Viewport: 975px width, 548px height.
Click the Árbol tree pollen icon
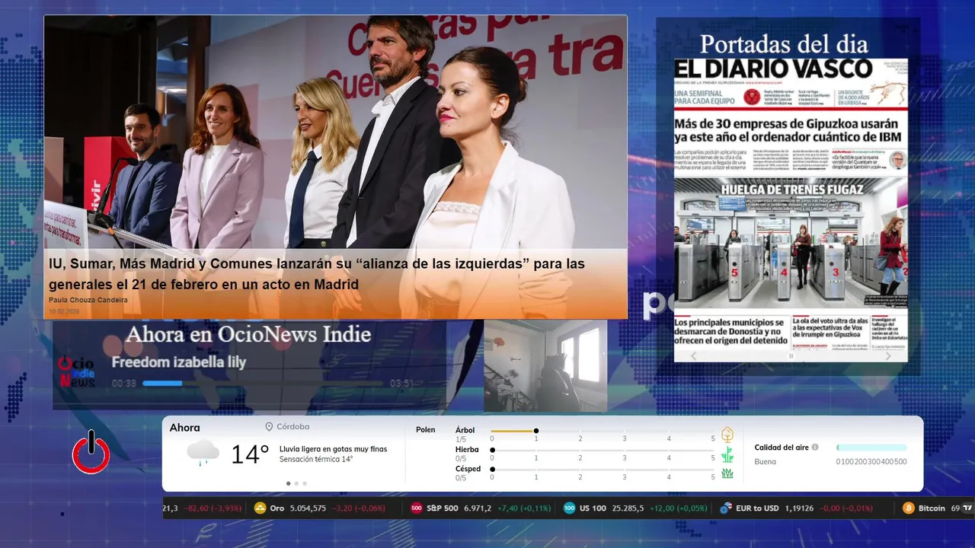pos(727,435)
